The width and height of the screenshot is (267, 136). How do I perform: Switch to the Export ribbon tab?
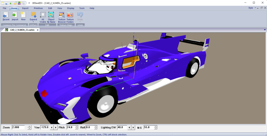(x=25, y=8)
